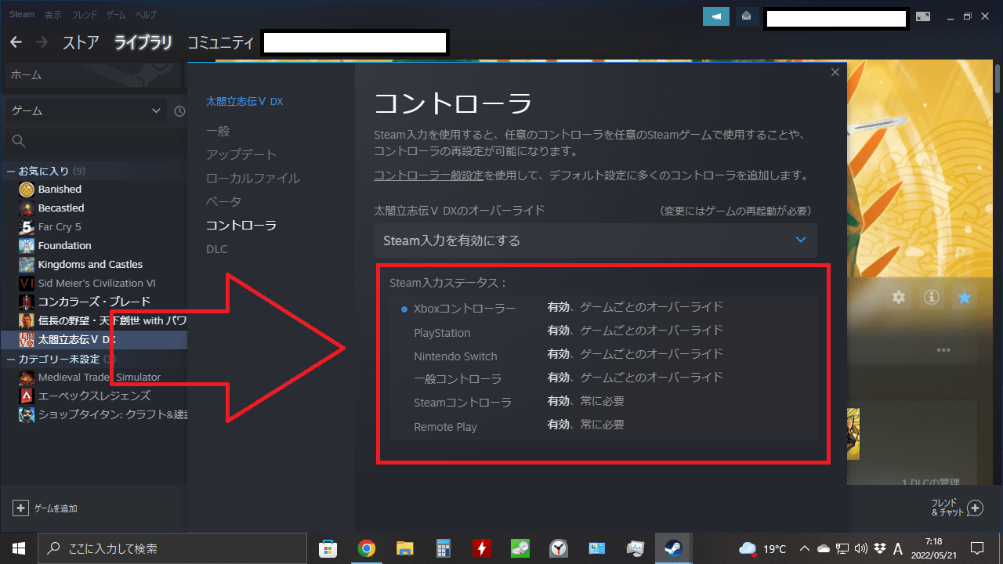Open the recent-activity clock icon beside ゲーム filter
This screenshot has width=1003, height=564.
(x=179, y=111)
